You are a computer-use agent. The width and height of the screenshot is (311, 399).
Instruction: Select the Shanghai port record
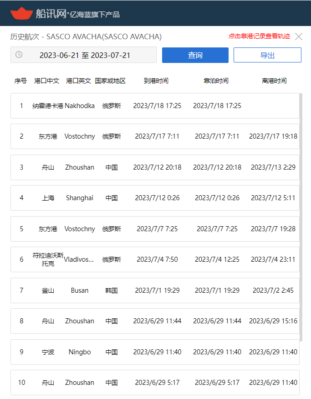[x=155, y=198]
